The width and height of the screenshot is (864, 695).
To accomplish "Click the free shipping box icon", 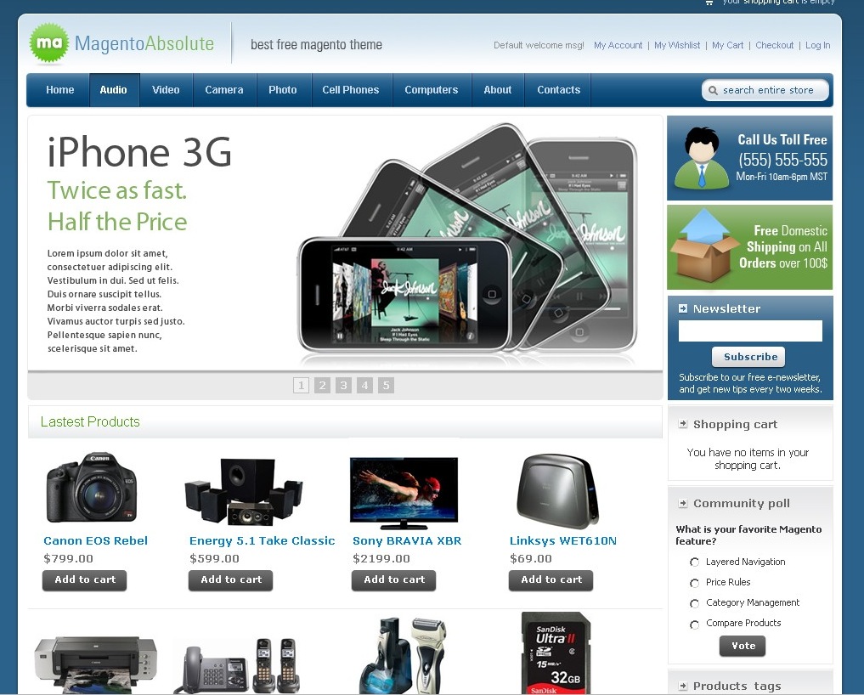I will click(x=703, y=246).
